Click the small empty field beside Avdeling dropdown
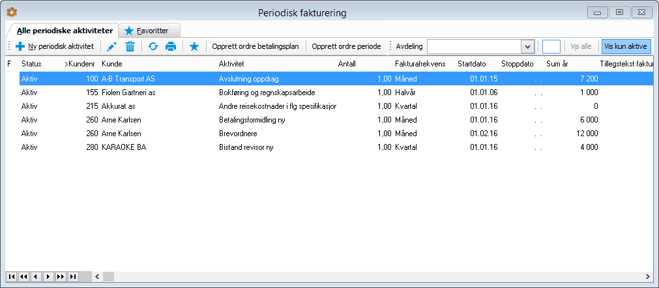The image size is (659, 288). coord(551,47)
